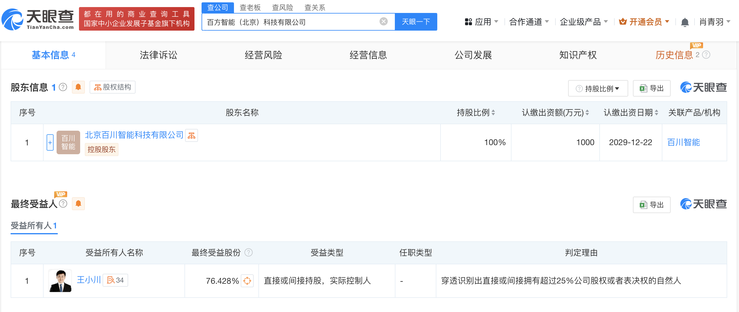Screen dimensions: 739x312
Task: Open the 王小川 profile link
Action: (89, 280)
